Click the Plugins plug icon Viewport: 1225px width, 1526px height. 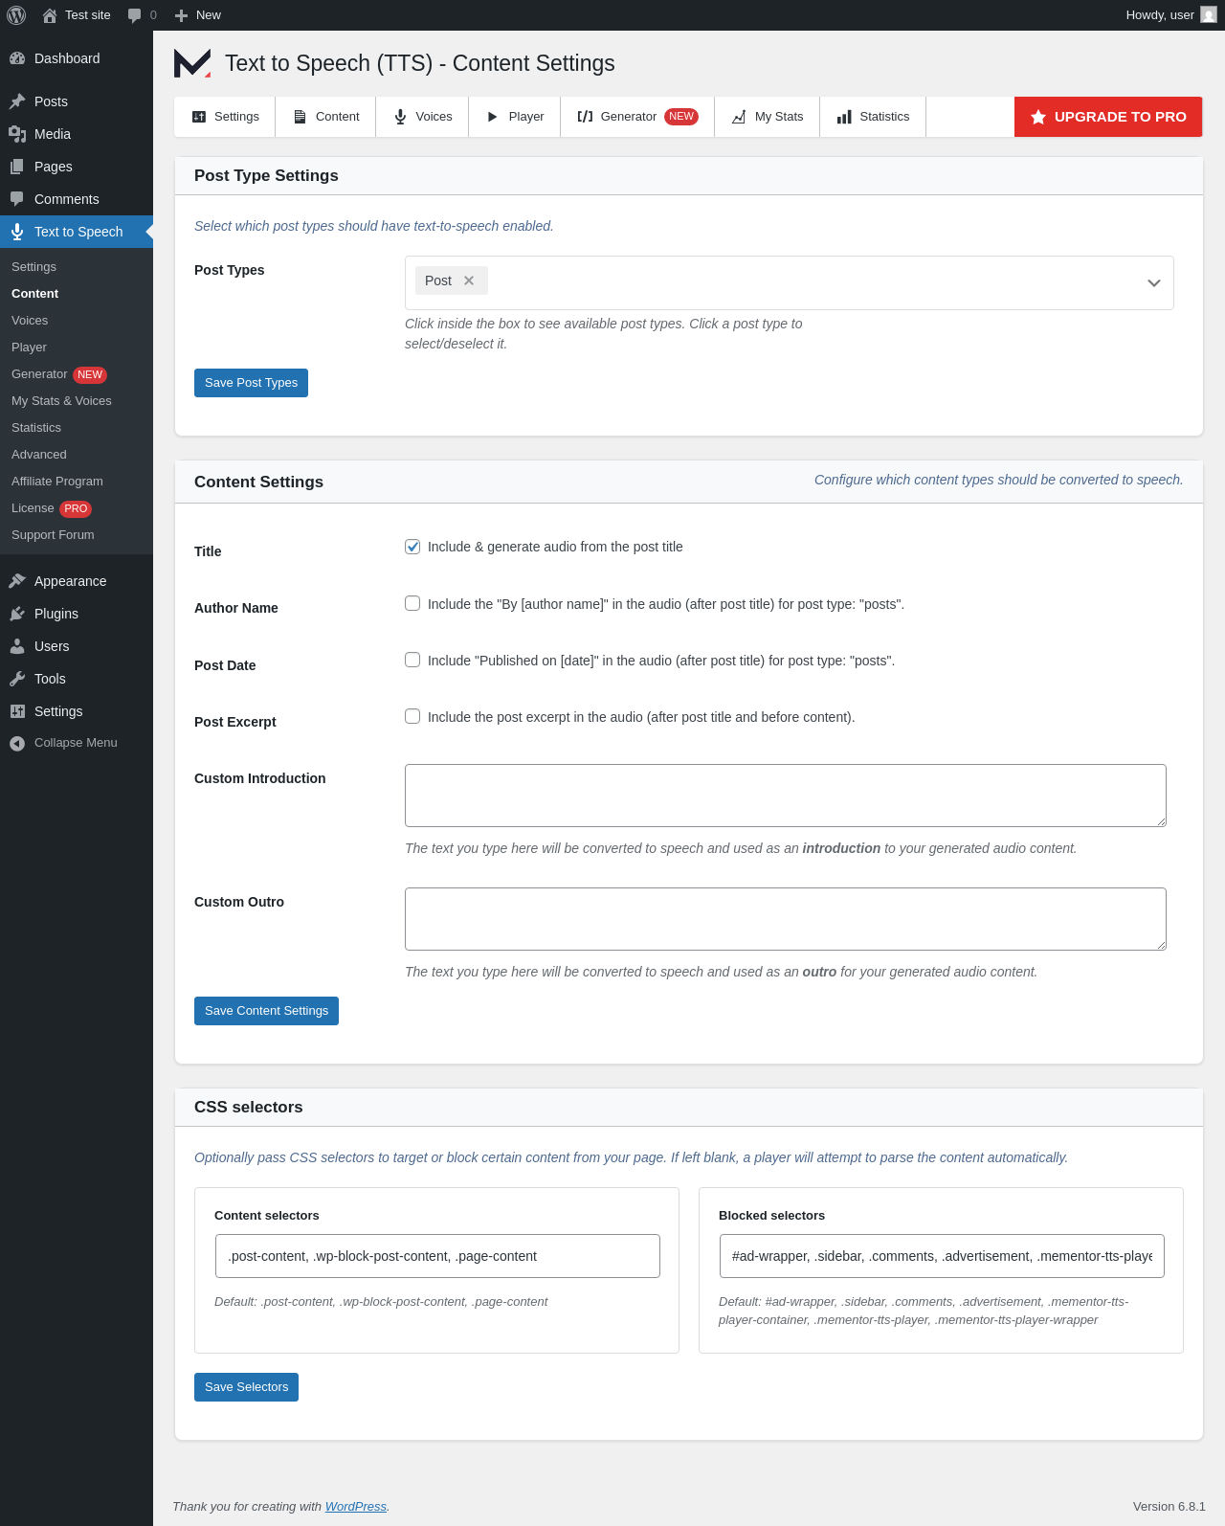17,614
